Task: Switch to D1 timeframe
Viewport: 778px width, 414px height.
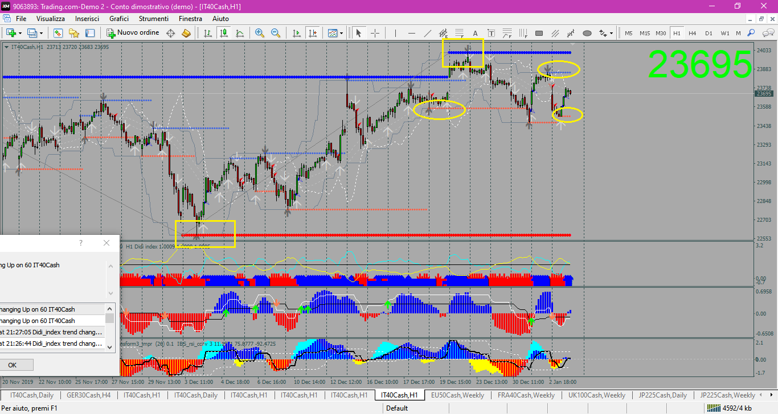Action: click(709, 33)
